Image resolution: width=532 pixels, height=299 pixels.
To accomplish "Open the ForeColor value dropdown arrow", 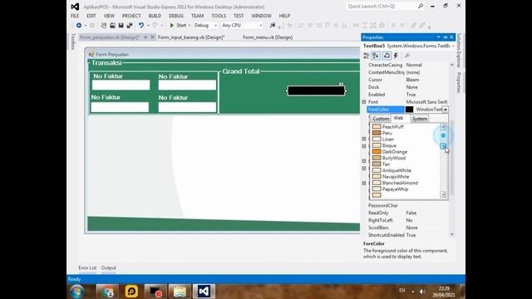I will [446, 110].
